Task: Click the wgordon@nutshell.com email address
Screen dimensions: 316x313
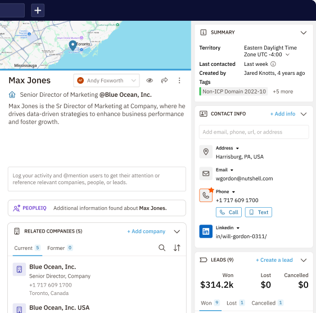Action: point(244,178)
